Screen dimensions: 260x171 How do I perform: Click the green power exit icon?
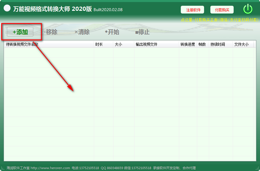(x=248, y=9)
